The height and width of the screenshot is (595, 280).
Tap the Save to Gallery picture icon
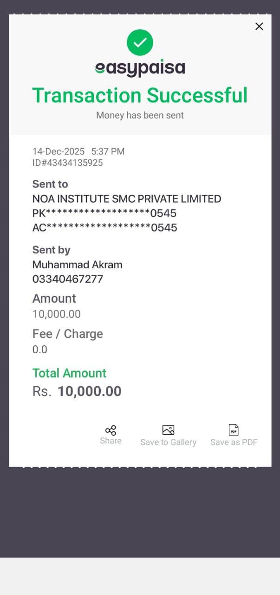[x=168, y=430]
